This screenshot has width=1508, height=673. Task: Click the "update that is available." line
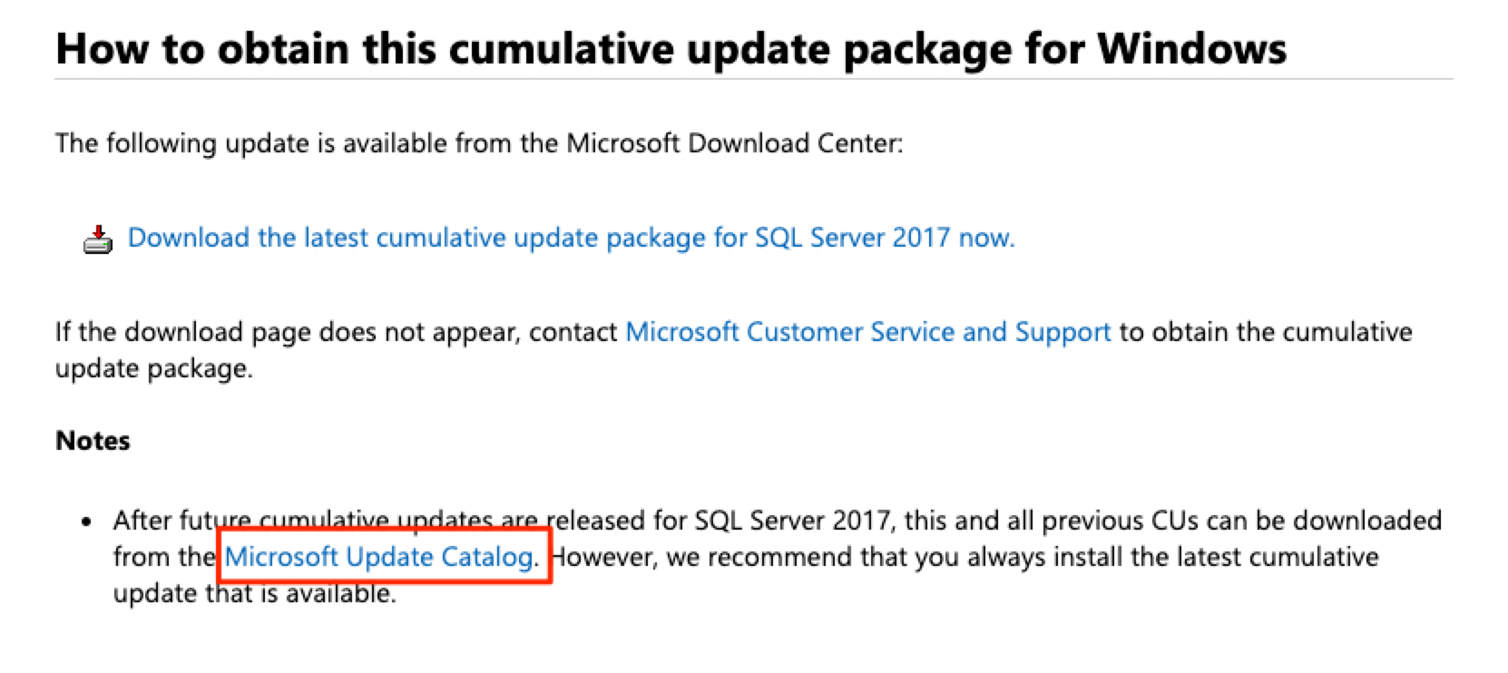254,594
